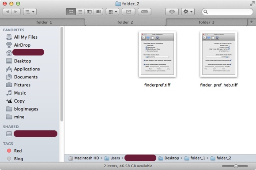
Task: Select the finderpref.tiff thumbnail
Action: (x=157, y=54)
